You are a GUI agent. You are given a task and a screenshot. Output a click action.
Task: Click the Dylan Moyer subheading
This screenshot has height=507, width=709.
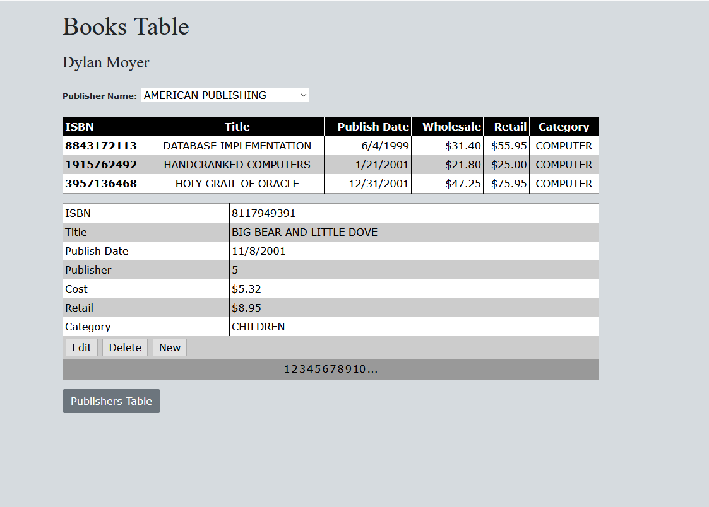tap(106, 62)
